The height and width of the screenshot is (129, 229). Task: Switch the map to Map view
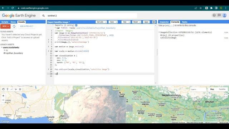point(212,89)
